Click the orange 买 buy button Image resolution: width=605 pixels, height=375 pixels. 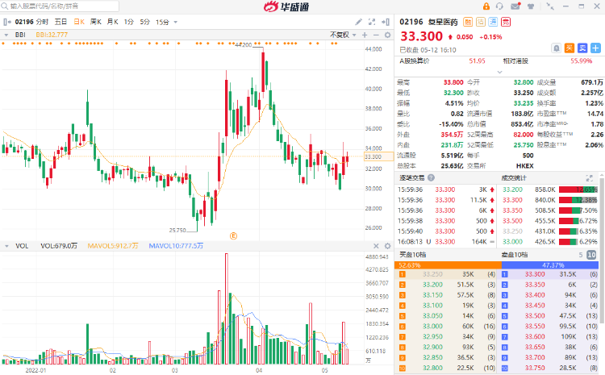coord(570,48)
